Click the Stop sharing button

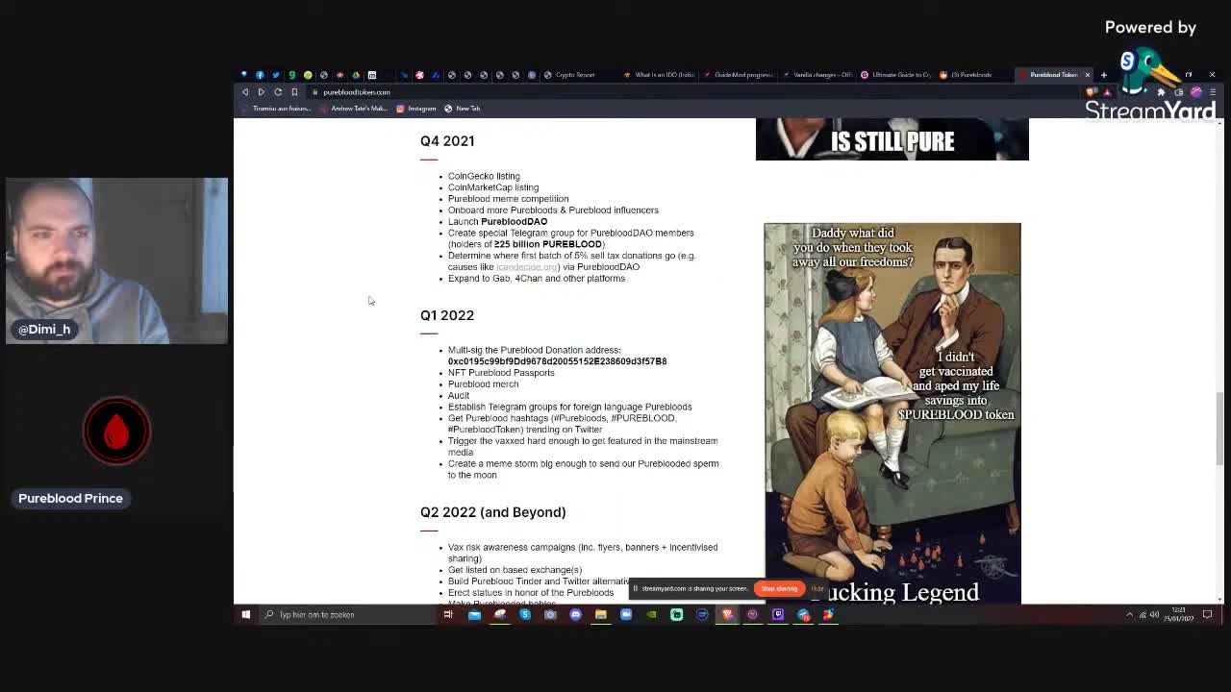(x=779, y=588)
